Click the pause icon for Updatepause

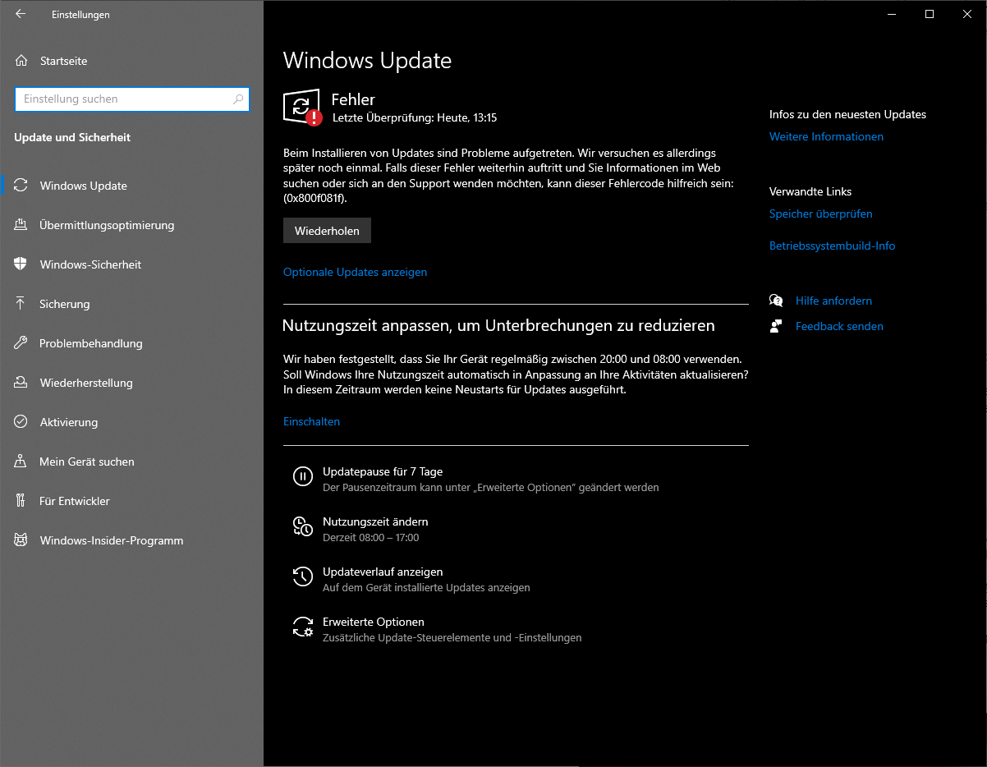coord(303,476)
